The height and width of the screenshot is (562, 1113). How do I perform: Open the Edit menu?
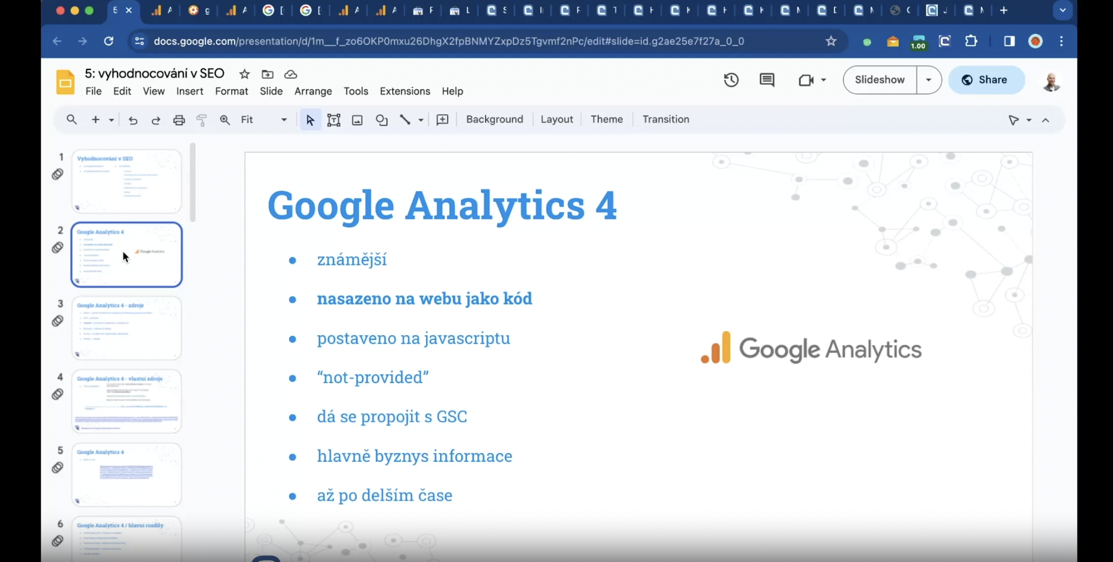122,91
